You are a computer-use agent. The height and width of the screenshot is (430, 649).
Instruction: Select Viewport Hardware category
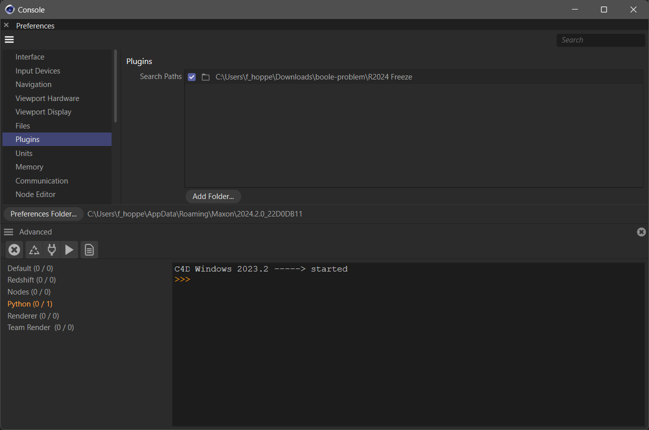tap(57, 98)
